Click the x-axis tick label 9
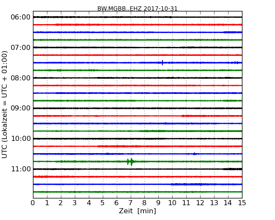 point(158,203)
